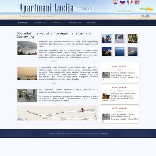Open the sidebar APARTMAN 2+1 heading link

120,67
